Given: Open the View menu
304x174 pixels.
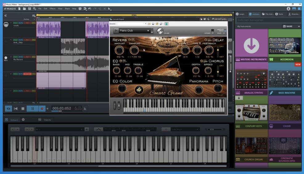Looking at the screenshot, I should tap(60, 9).
